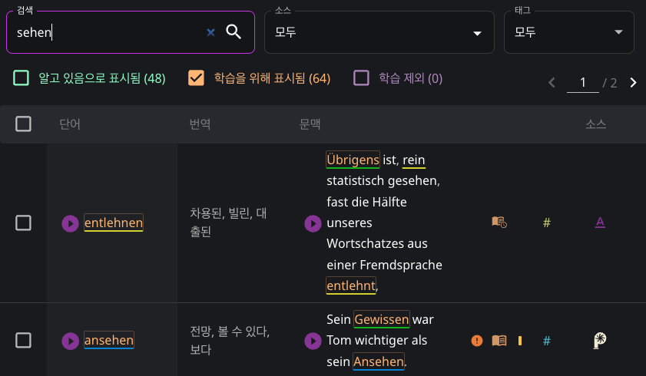The width and height of the screenshot is (646, 376).
Task: Tick the checkbox for the ansehen row
Action: [x=23, y=340]
